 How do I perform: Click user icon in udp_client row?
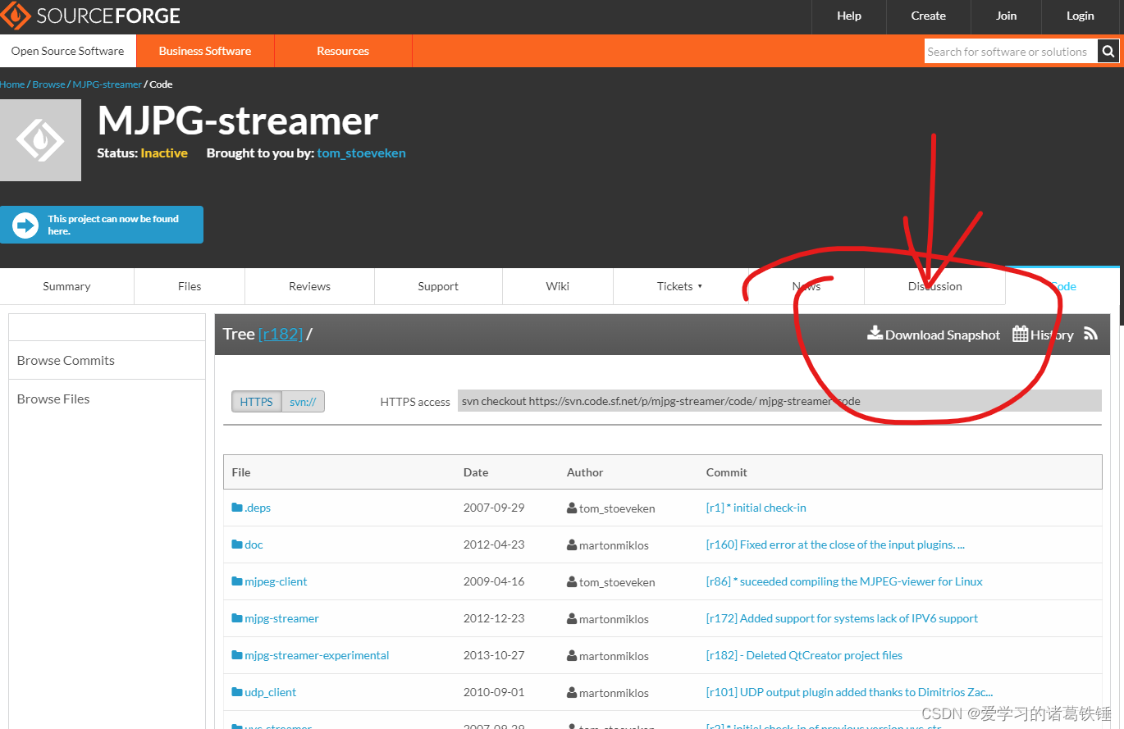(572, 692)
